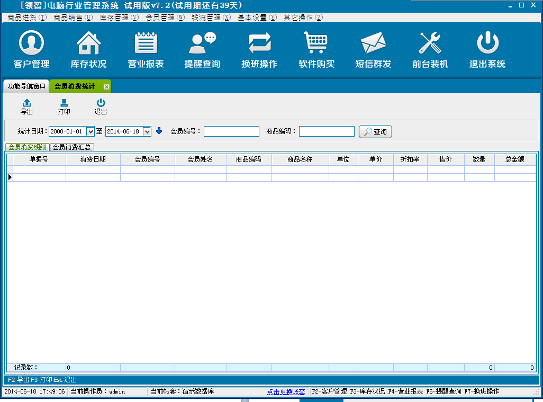Open 营业报表 business report icon

pos(146,44)
